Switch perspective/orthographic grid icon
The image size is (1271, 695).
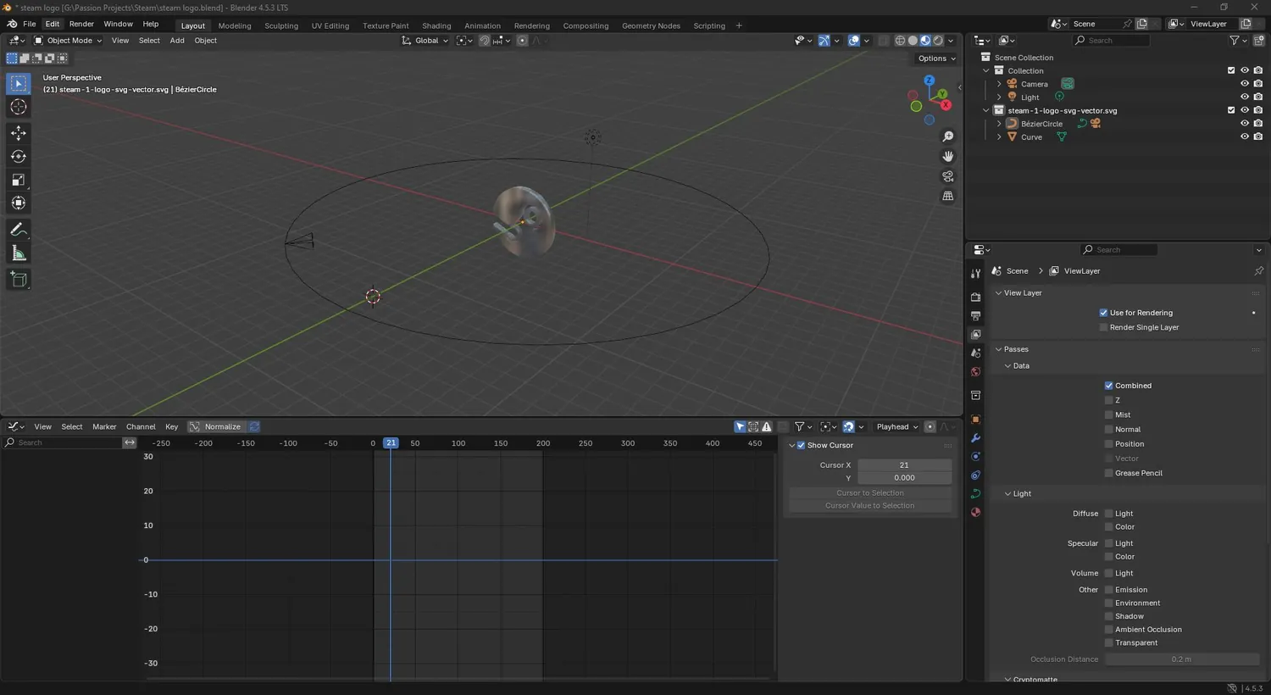(x=948, y=196)
